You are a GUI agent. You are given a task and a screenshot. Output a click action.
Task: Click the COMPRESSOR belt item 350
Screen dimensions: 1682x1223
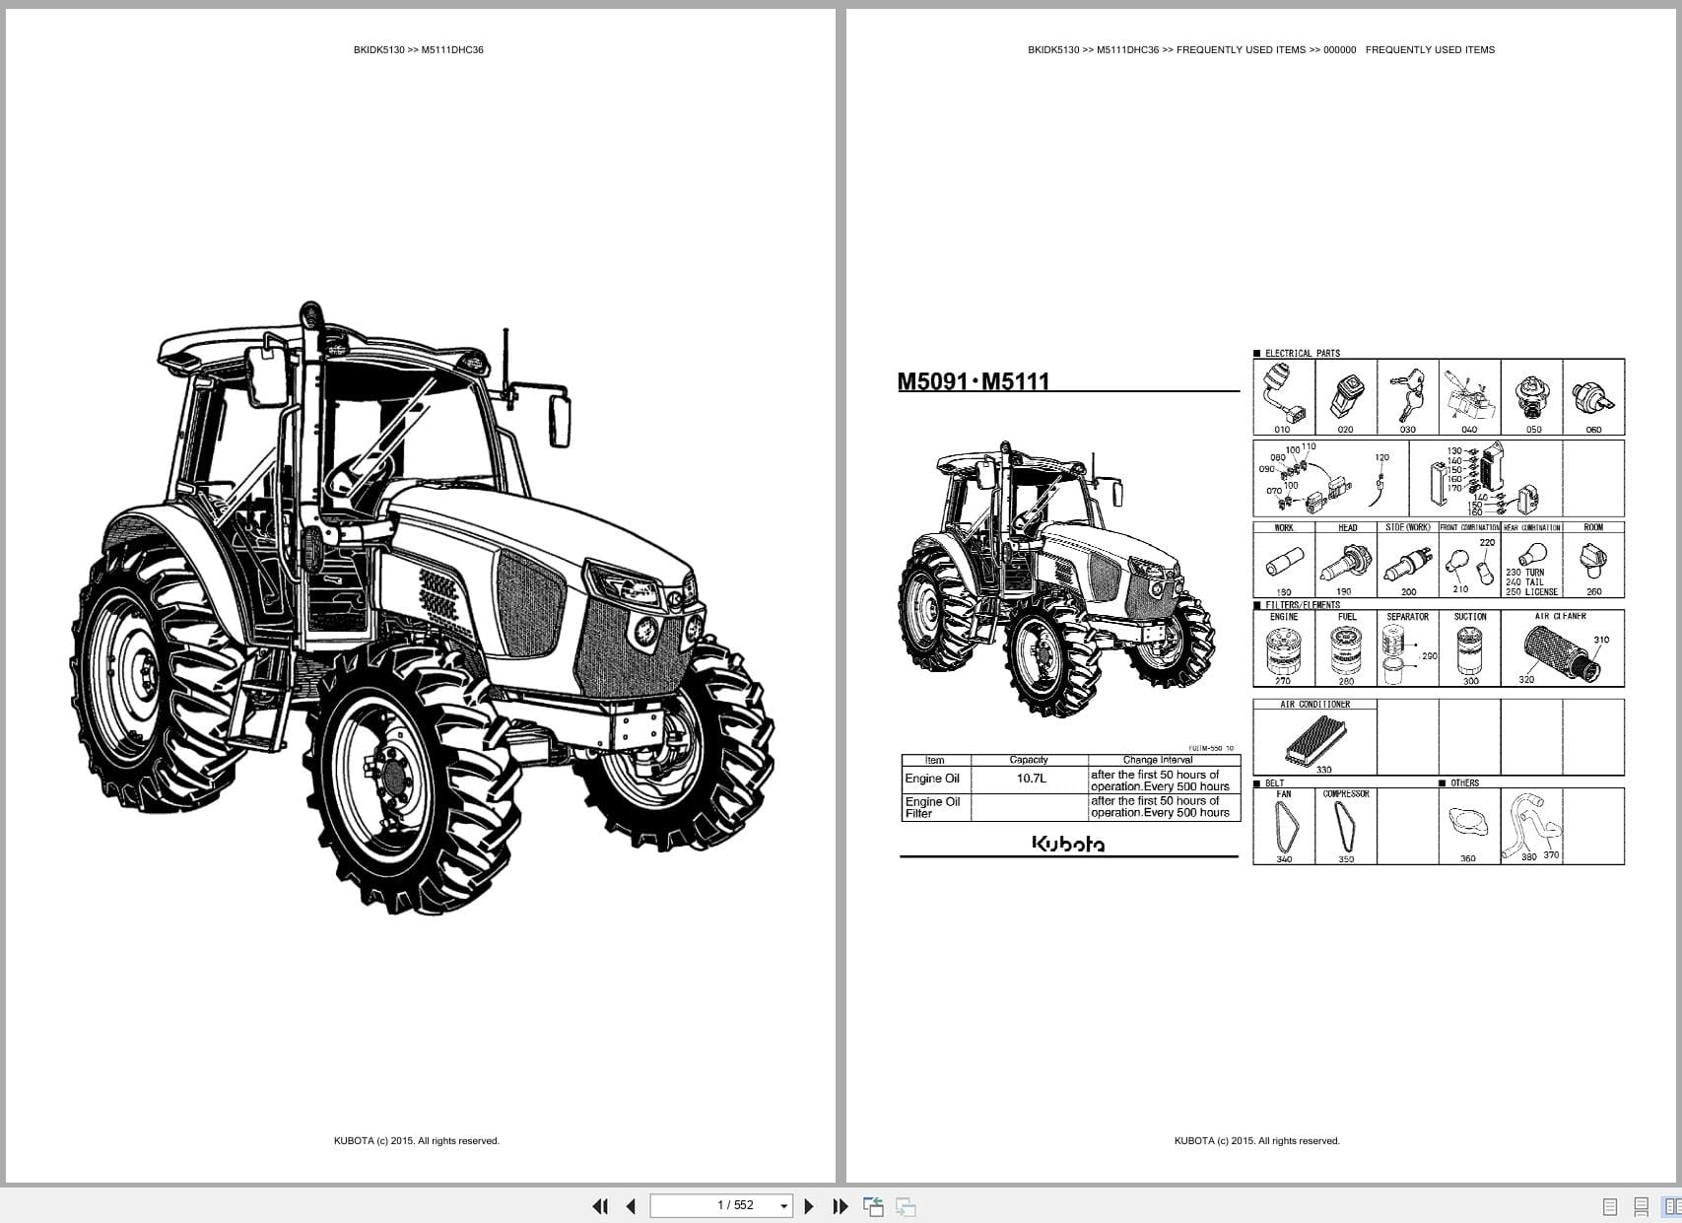coord(1345,828)
